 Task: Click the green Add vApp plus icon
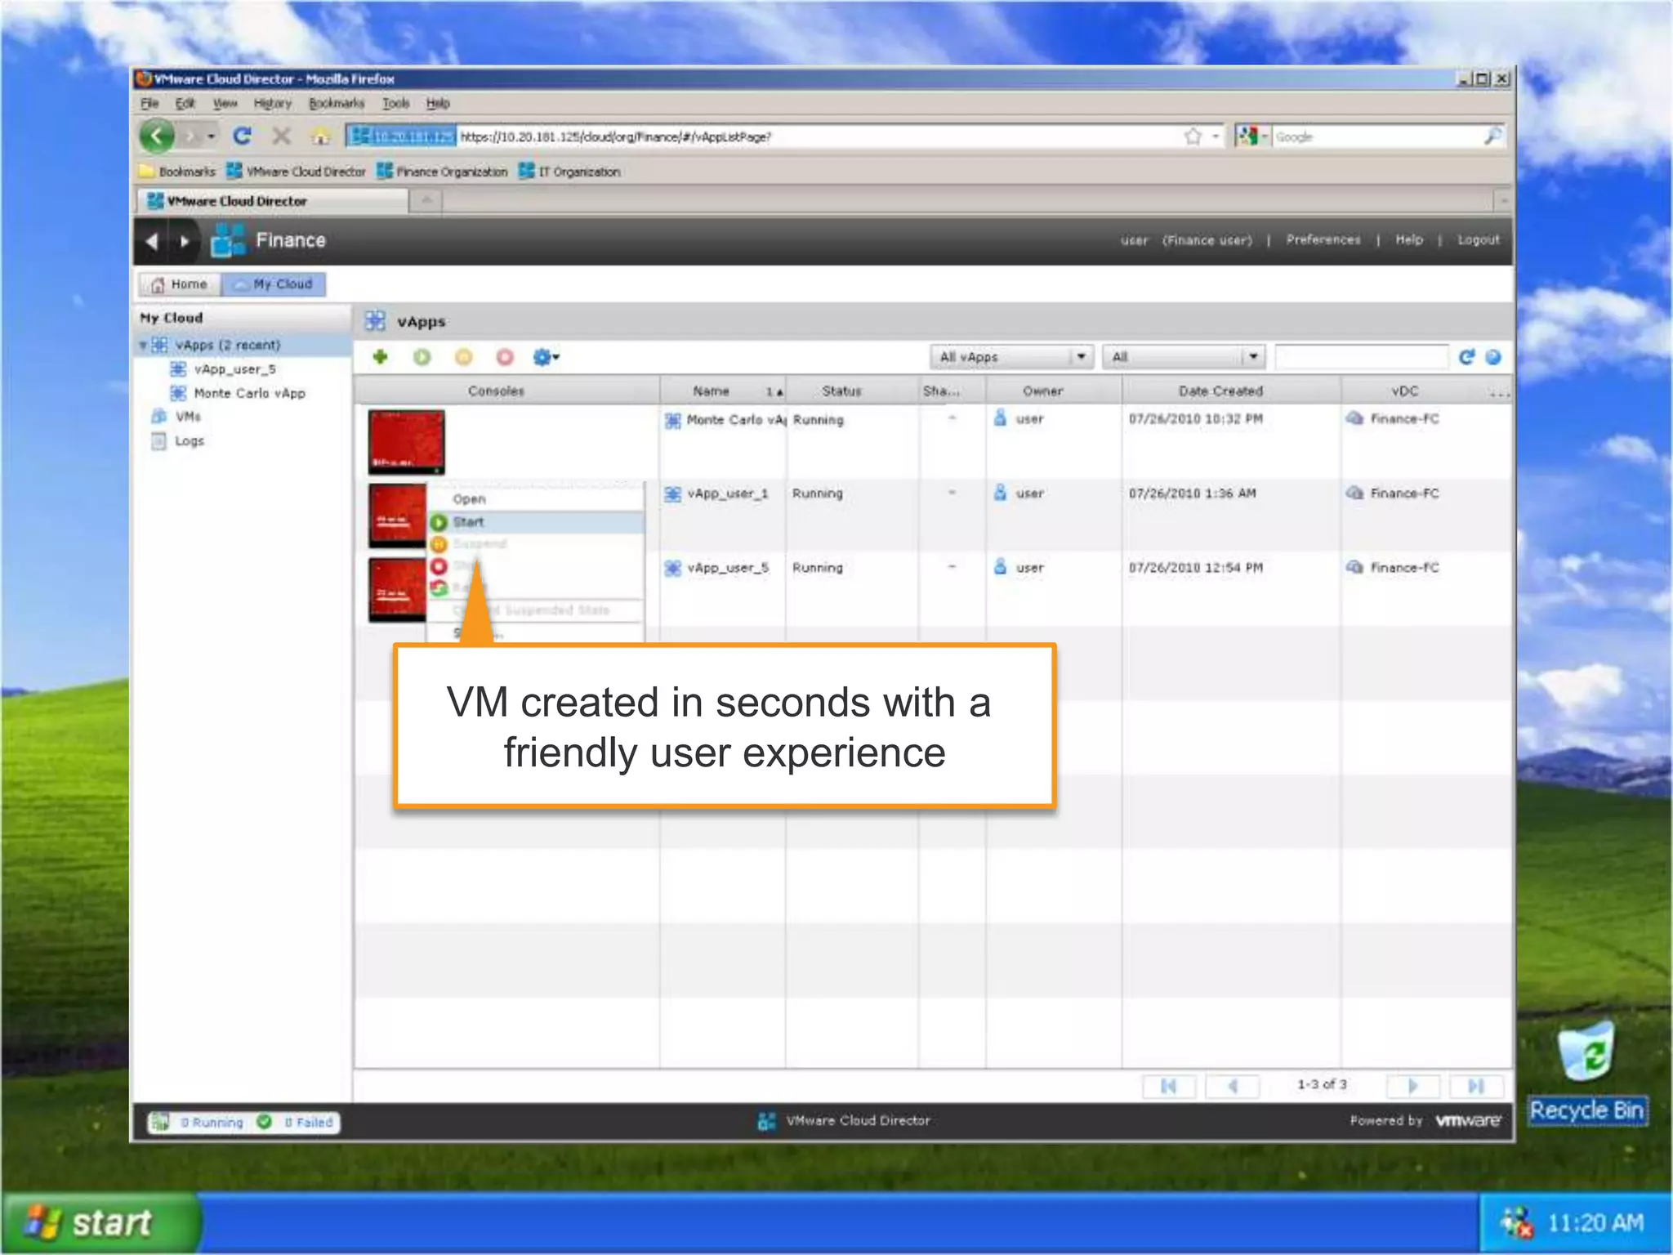[380, 357]
